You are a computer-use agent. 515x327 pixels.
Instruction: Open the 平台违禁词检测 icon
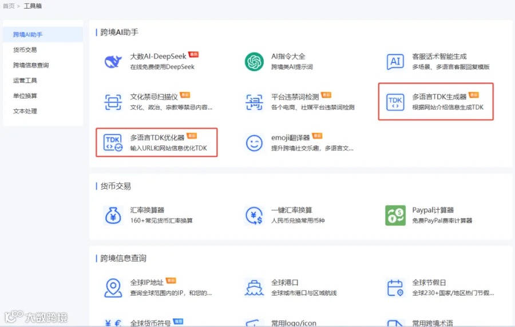tap(254, 102)
